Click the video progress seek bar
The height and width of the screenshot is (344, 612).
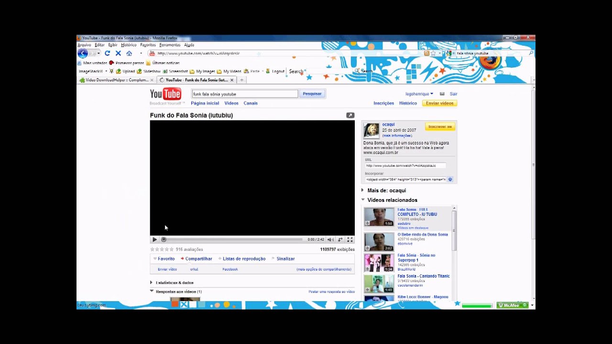tap(233, 240)
